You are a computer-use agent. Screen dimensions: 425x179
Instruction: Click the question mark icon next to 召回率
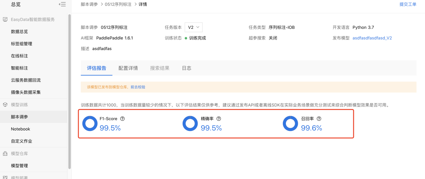click(319, 119)
